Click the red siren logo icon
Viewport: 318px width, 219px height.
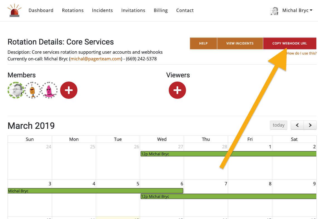click(14, 11)
